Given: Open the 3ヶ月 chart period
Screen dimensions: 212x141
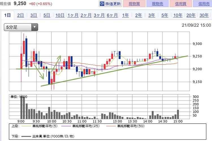Looking at the screenshot, I should pyautogui.click(x=99, y=15).
